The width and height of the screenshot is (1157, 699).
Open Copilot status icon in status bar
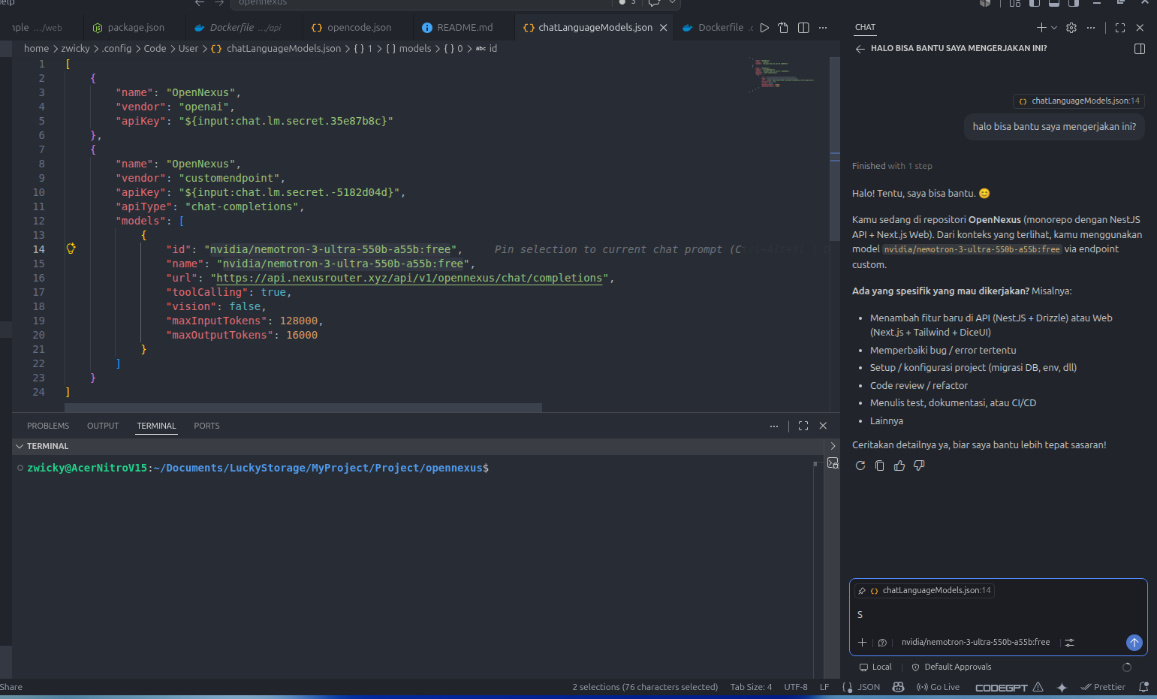[x=898, y=688]
